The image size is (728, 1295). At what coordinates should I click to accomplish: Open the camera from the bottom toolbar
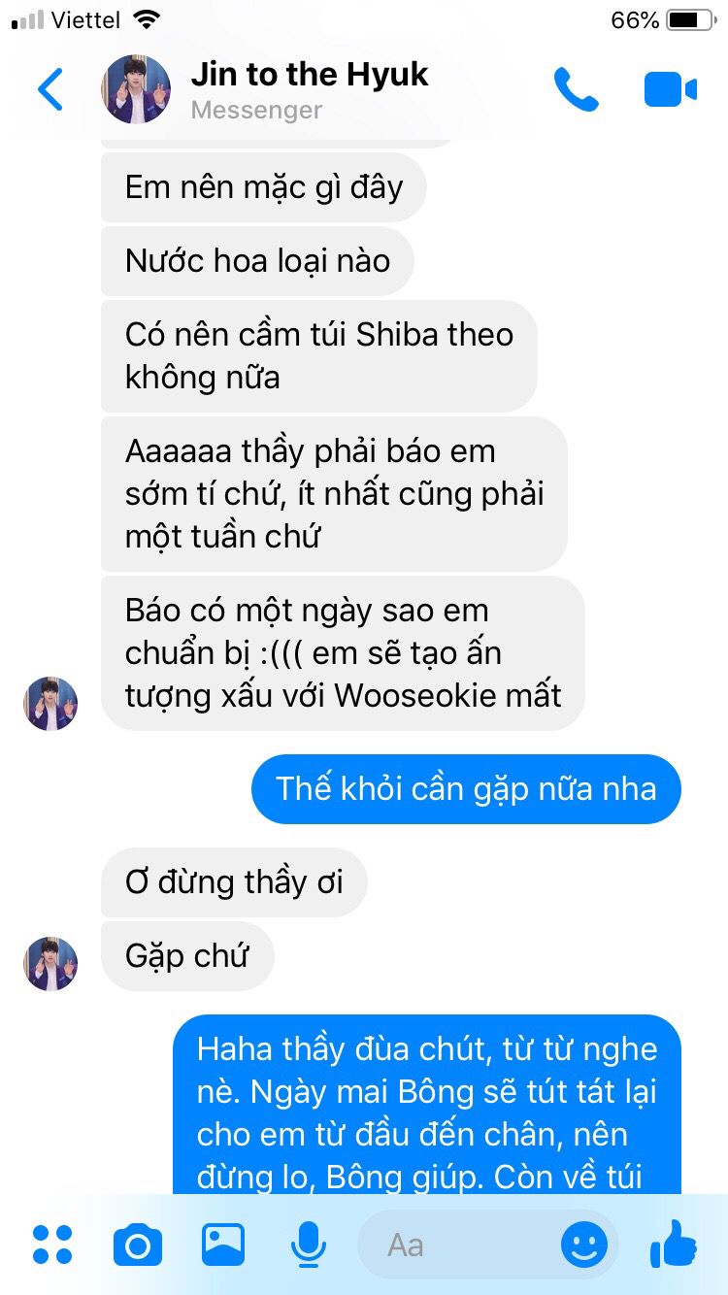point(138,1245)
